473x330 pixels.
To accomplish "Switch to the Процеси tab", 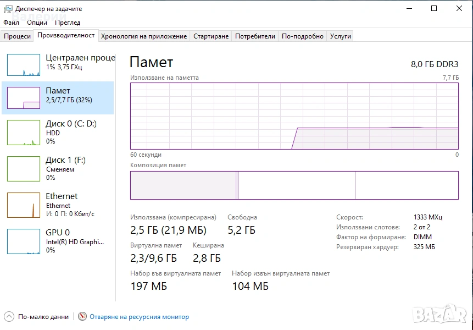I will tap(17, 36).
